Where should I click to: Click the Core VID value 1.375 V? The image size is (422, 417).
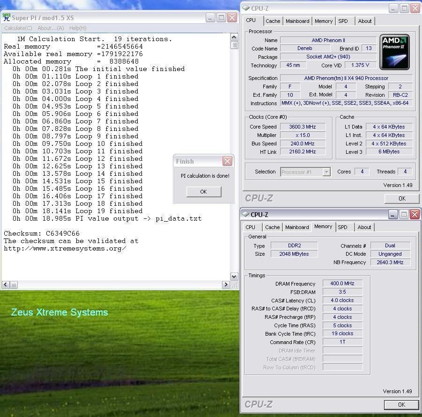[360, 65]
